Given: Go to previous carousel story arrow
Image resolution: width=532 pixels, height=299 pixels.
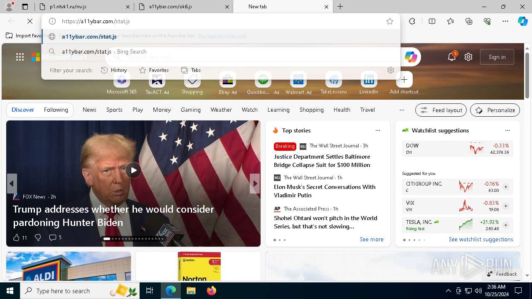Looking at the screenshot, I should click(12, 184).
